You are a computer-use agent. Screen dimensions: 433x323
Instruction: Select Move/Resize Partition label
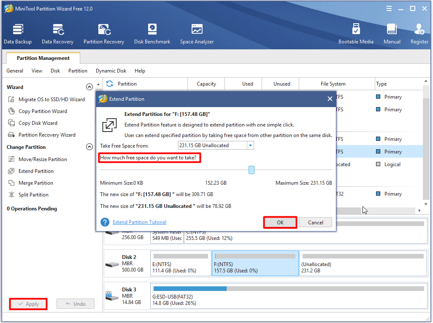click(x=43, y=159)
